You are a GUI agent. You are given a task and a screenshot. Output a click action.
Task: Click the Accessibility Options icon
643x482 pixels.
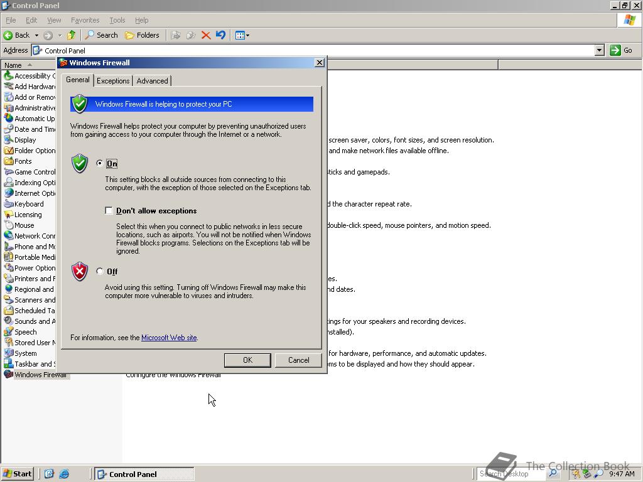pyautogui.click(x=8, y=75)
